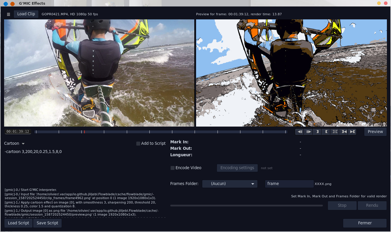Screen dimensions: 391x232
Task: Clear marks with the double-bracket icon
Action: (335, 132)
